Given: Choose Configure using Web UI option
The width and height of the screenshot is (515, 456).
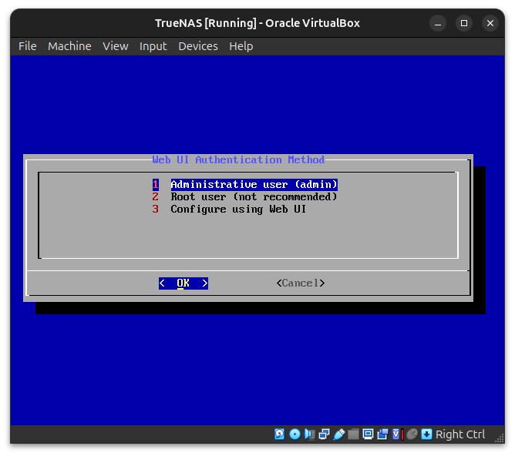Looking at the screenshot, I should [238, 210].
